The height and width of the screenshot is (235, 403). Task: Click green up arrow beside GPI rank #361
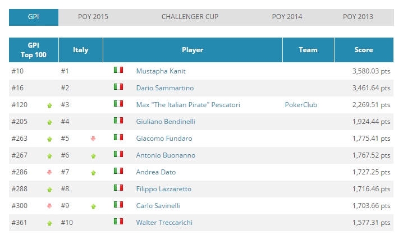pos(49,223)
